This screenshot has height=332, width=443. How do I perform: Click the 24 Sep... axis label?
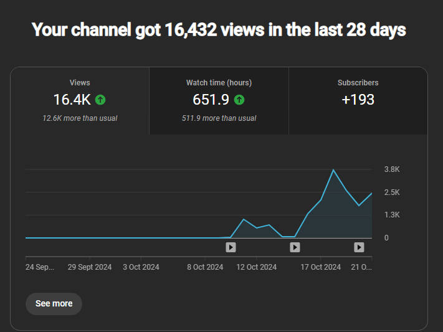coord(39,267)
